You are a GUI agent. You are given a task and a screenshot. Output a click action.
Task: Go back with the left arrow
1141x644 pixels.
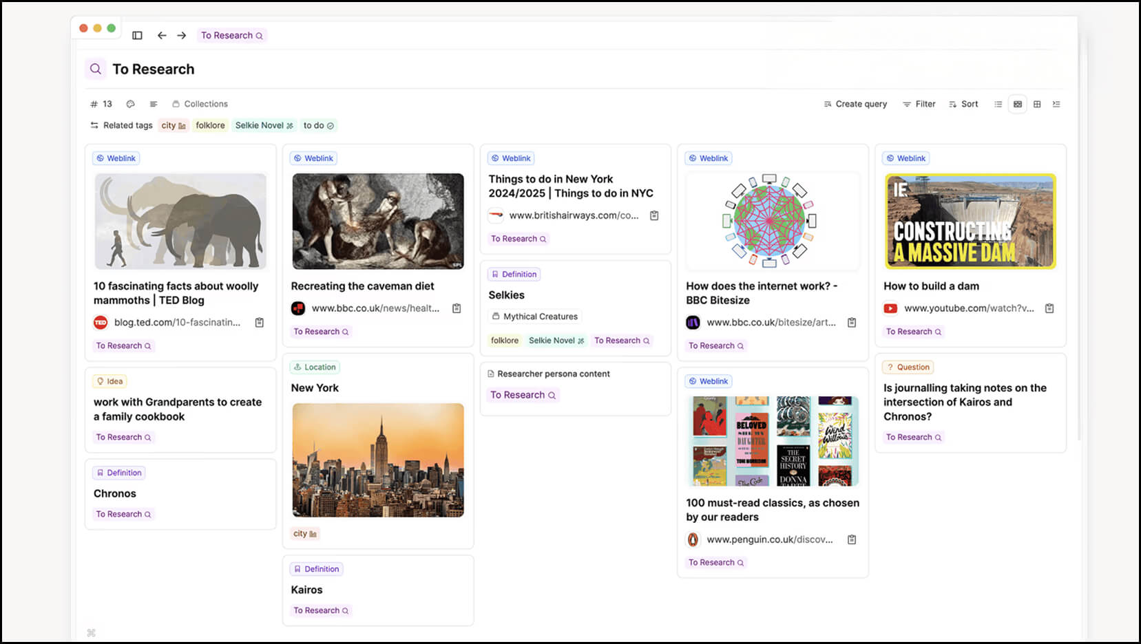pos(162,35)
